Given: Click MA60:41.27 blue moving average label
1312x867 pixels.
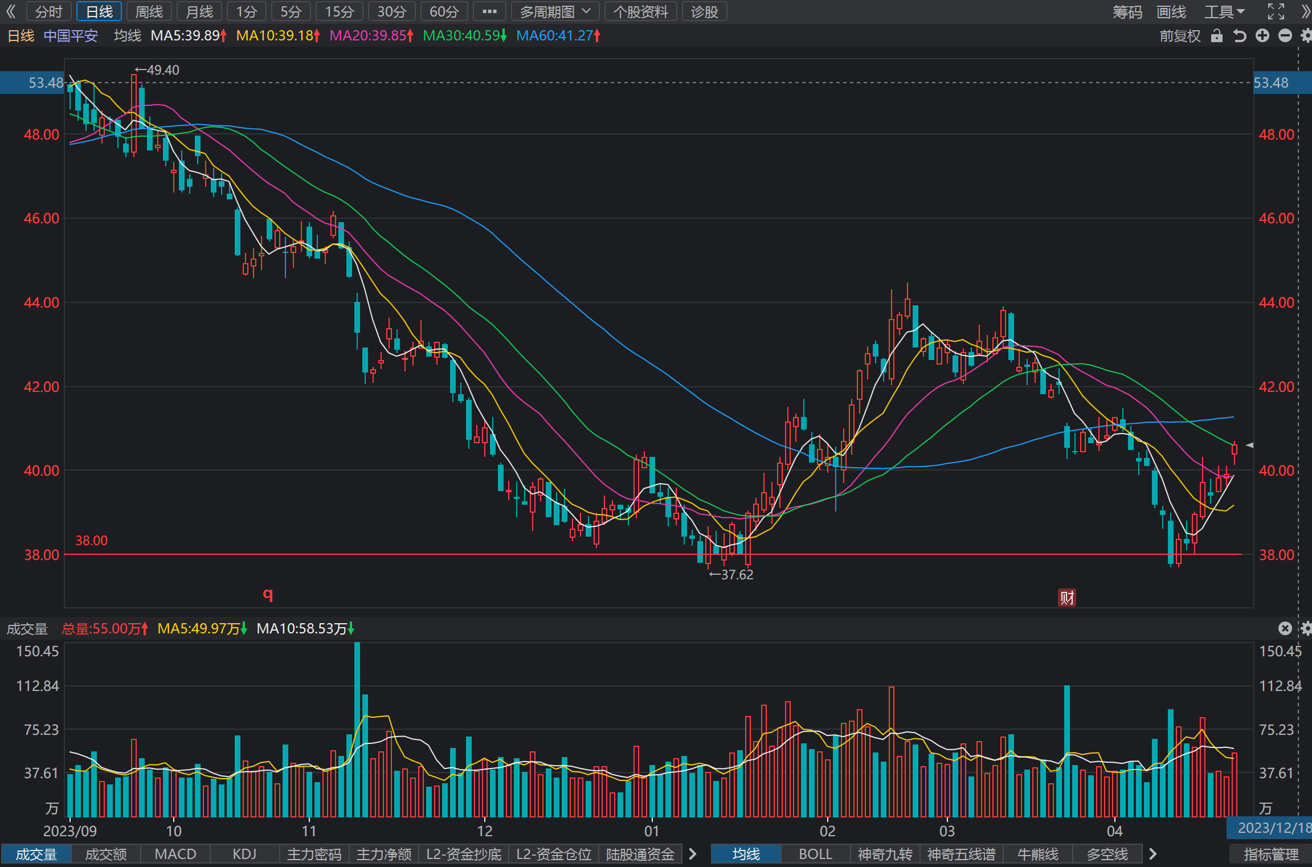Looking at the screenshot, I should tap(558, 36).
